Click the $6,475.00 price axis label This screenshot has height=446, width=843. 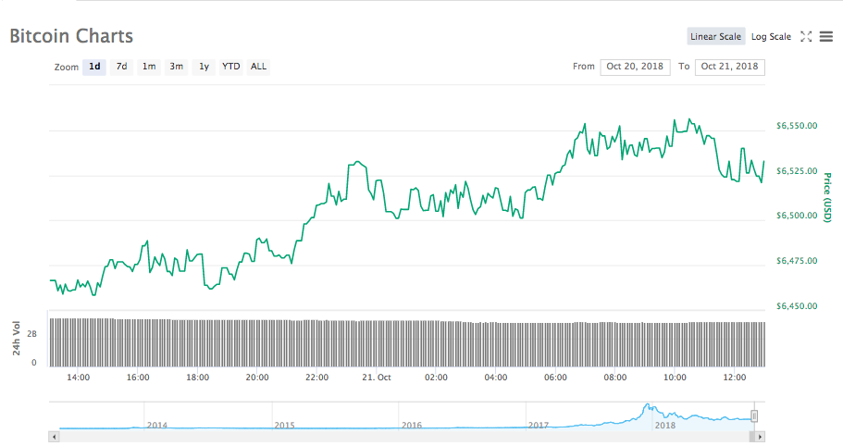[x=797, y=261]
